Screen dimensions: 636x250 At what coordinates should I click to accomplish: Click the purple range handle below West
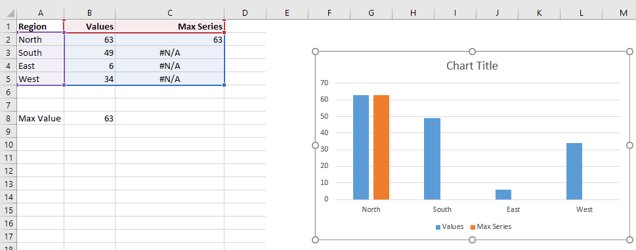(x=64, y=85)
